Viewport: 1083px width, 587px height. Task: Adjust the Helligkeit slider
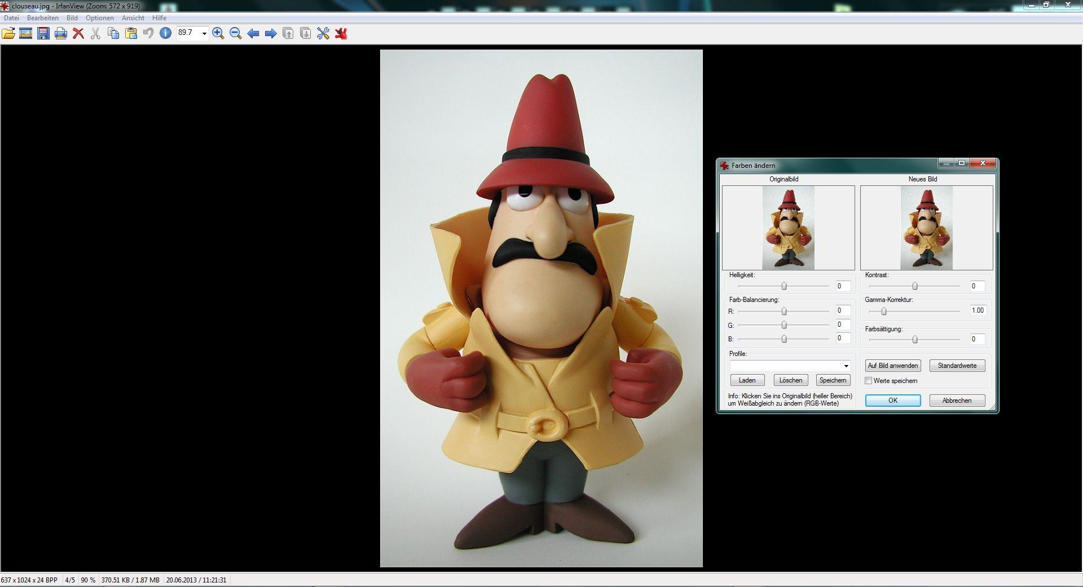click(784, 286)
